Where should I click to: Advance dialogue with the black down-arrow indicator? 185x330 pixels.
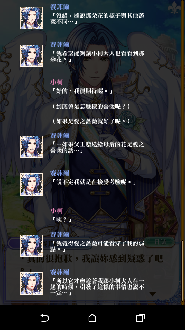153,294
